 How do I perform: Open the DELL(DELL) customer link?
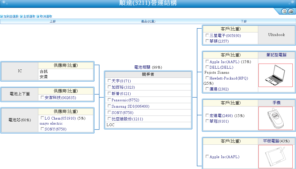tap(221, 67)
